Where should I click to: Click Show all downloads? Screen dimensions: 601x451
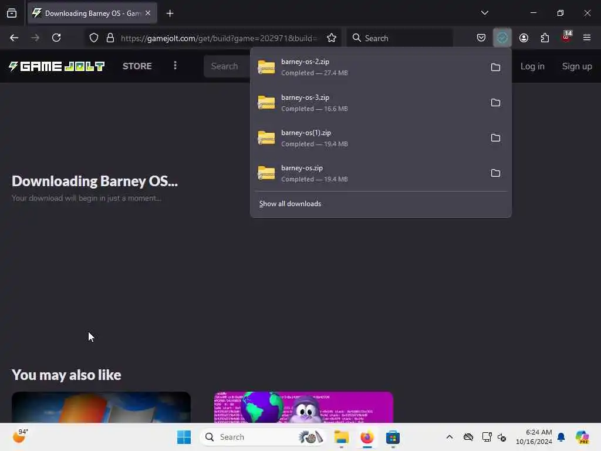290,204
